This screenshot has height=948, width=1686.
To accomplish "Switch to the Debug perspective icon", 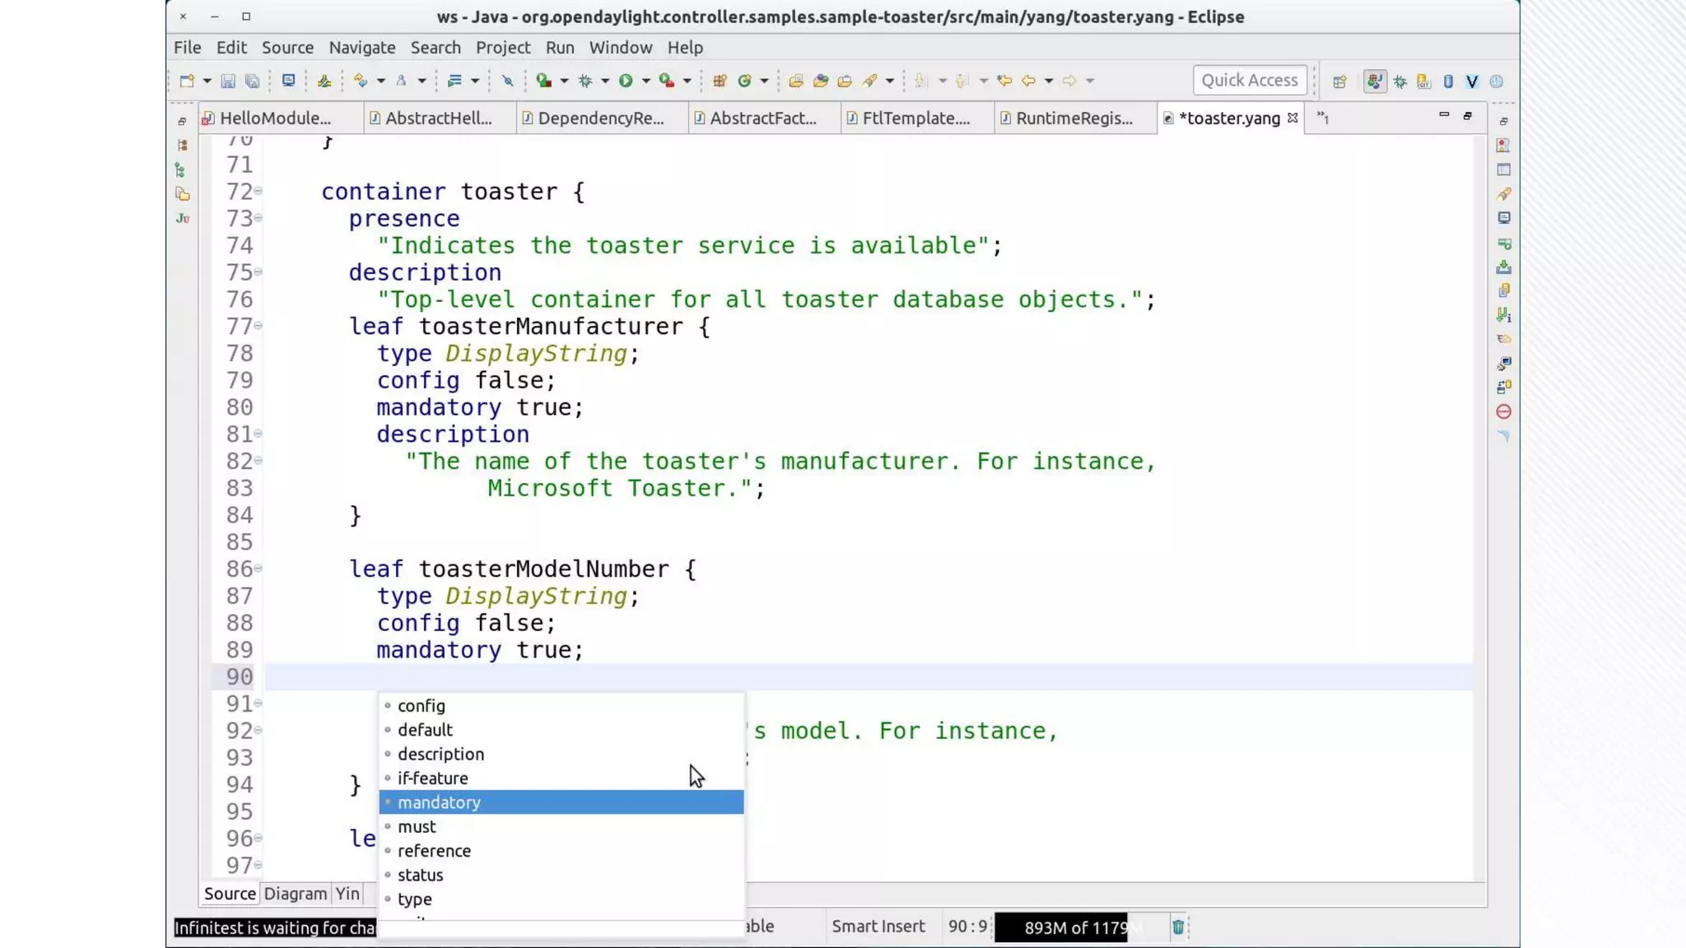I will coord(1400,81).
